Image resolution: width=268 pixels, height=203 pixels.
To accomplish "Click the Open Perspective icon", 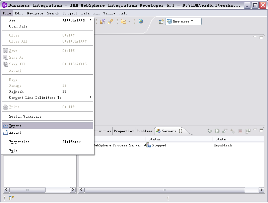I will click(161, 22).
